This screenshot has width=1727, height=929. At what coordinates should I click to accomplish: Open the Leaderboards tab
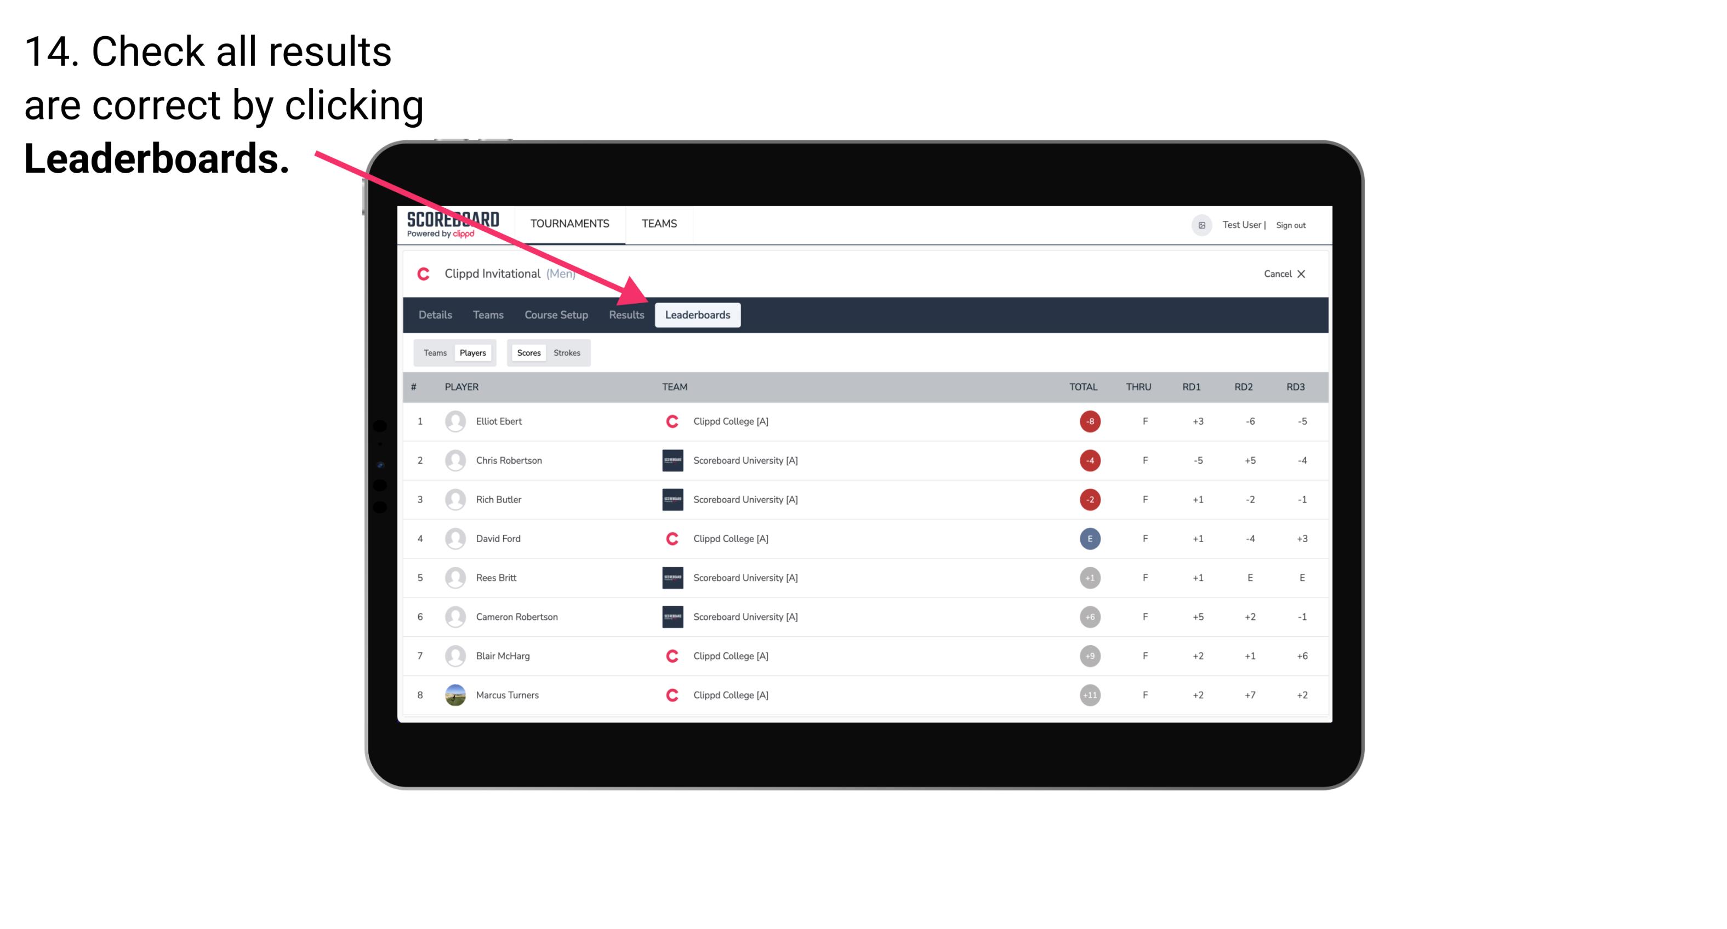coord(698,316)
